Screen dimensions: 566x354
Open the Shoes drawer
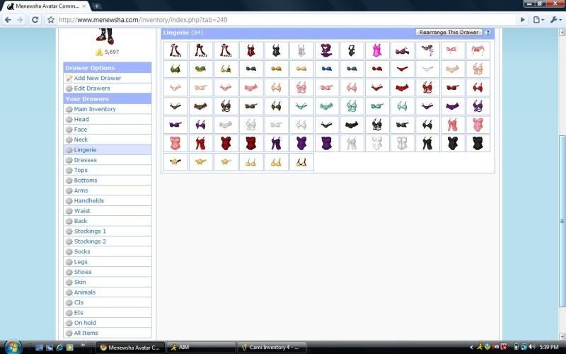83,272
